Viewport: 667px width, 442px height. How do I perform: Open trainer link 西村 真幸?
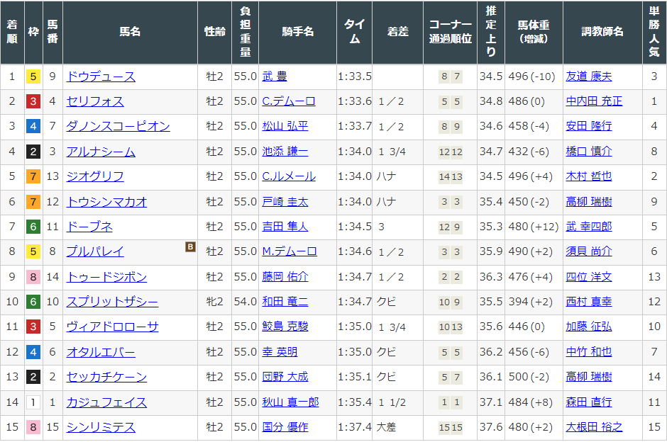click(x=589, y=302)
